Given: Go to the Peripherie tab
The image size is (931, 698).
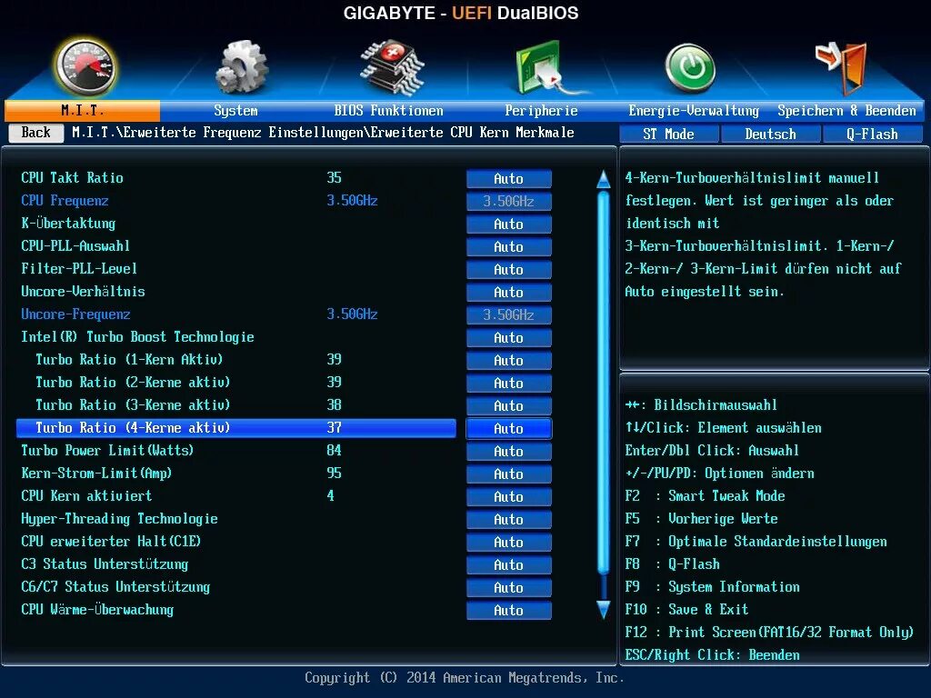Looking at the screenshot, I should tap(541, 110).
